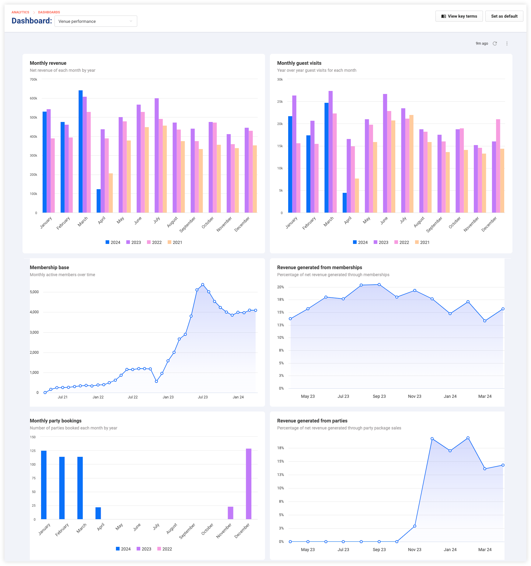Select March 2023 bar in Monthly guest visits

click(x=330, y=152)
